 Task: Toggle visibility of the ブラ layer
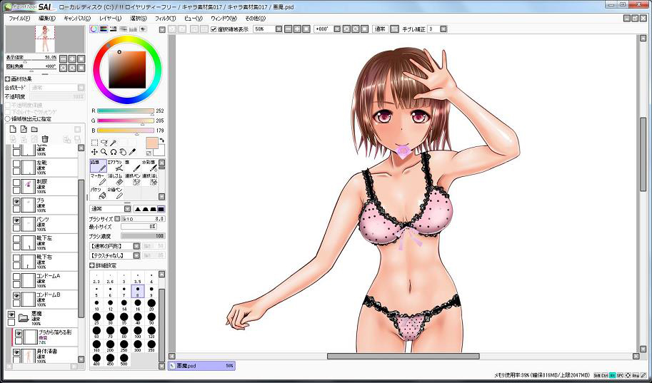coord(17,203)
